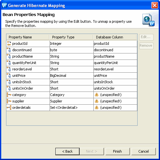This screenshot has height=160, width=160.
Task: Click the Next > button
Action: coord(92,151)
